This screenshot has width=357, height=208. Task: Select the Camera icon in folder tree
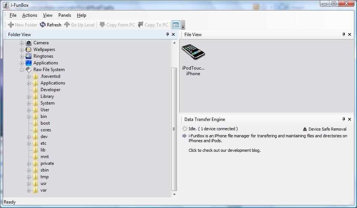[x=29, y=43]
